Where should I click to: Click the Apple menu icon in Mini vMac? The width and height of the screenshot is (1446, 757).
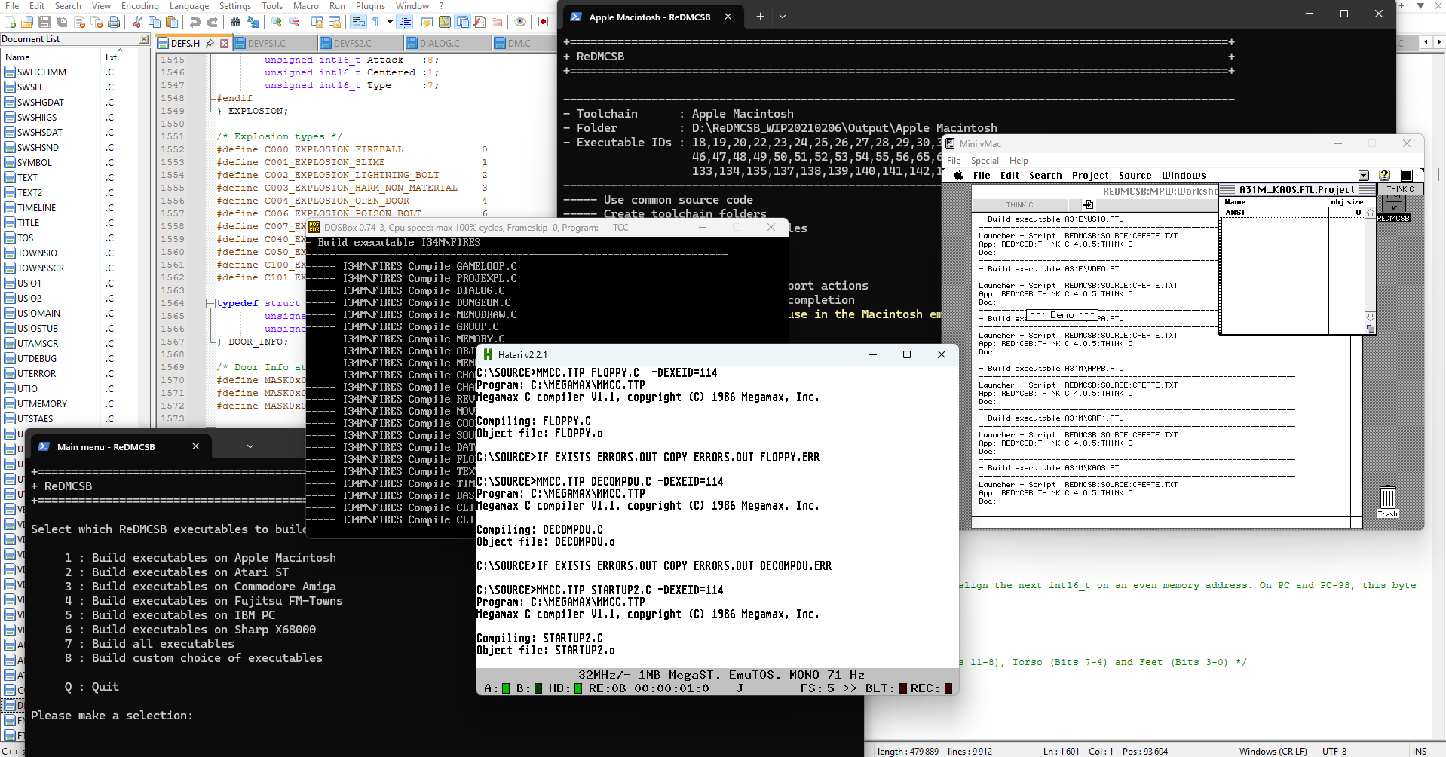[x=958, y=175]
